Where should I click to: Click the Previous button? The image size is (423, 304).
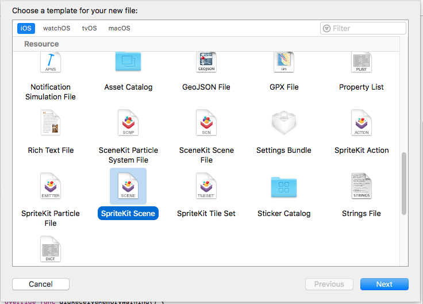tap(329, 284)
